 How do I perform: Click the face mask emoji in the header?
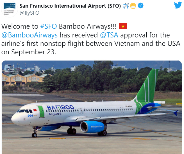coord(133,6)
